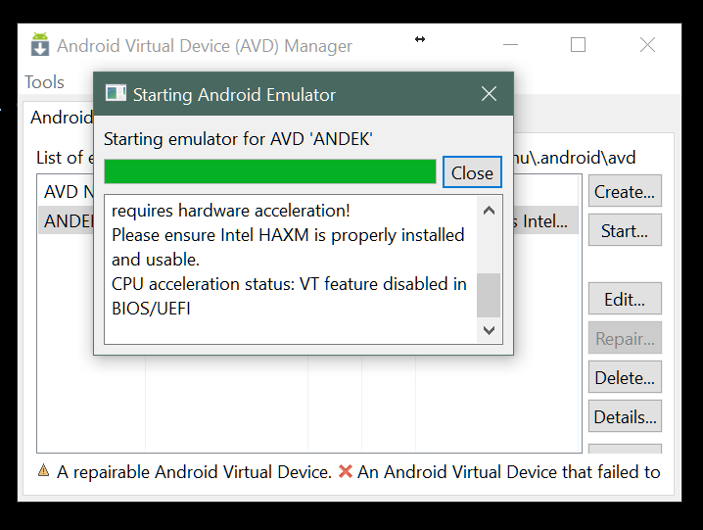This screenshot has width=703, height=530.
Task: Select the ANDEK row in the AVD list
Action: [x=67, y=221]
